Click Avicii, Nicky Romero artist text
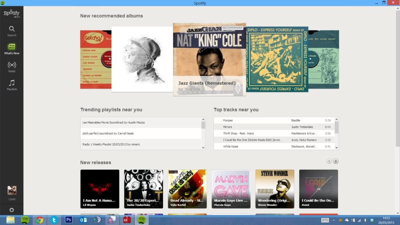Screen dimensions: 400x225 click(304, 140)
